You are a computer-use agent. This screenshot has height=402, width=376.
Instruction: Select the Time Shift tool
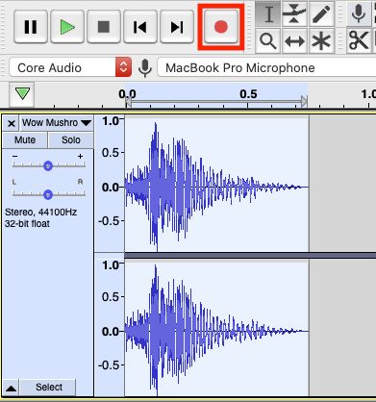[294, 41]
